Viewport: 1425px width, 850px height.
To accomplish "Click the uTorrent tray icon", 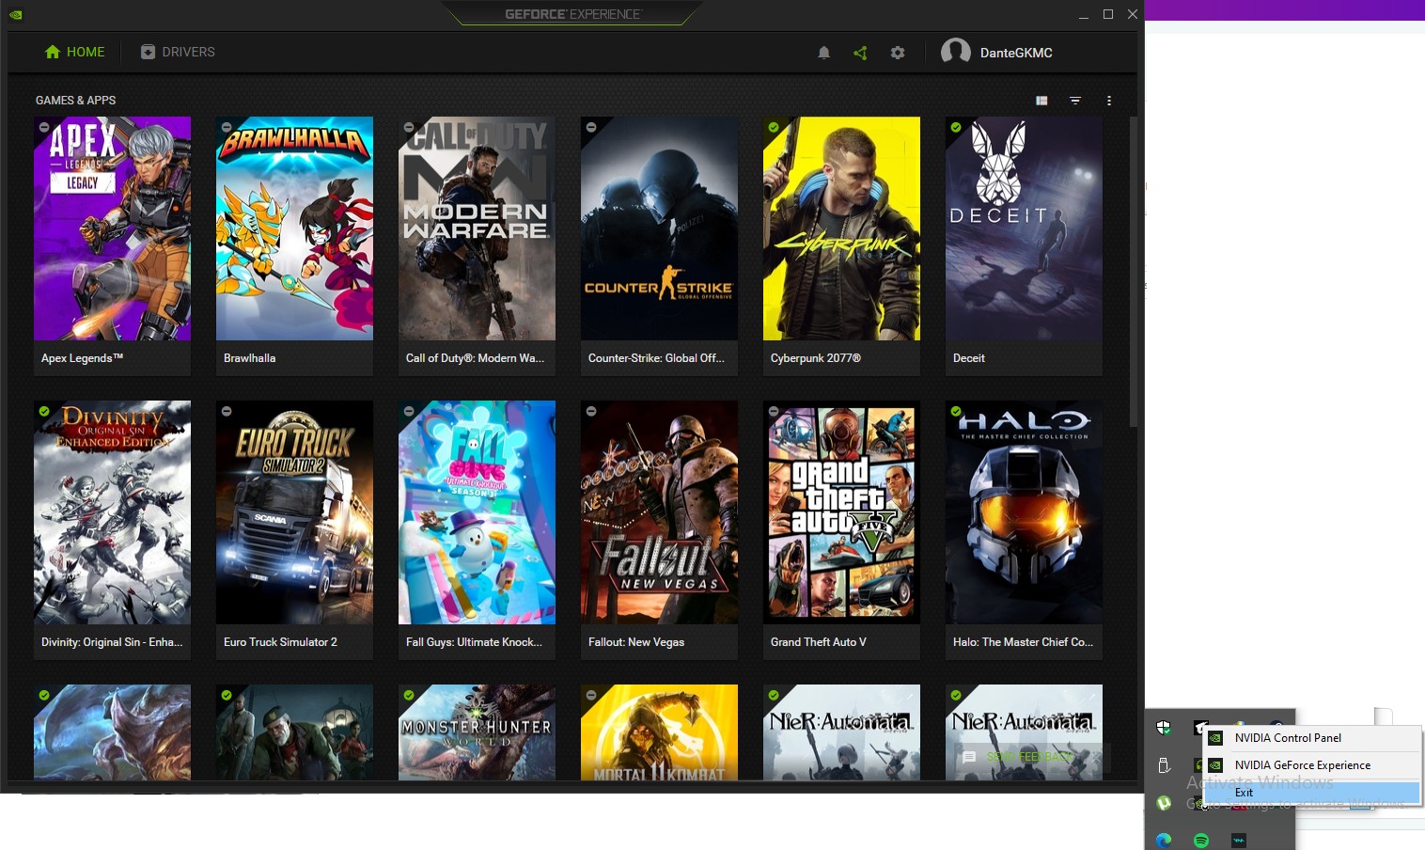I will (1164, 803).
